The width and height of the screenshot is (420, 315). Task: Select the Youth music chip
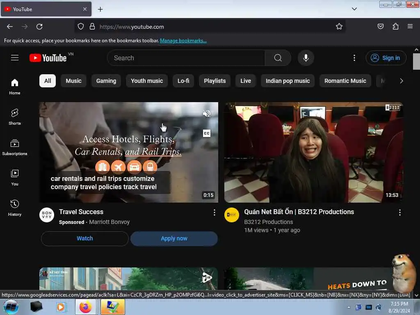(147, 81)
